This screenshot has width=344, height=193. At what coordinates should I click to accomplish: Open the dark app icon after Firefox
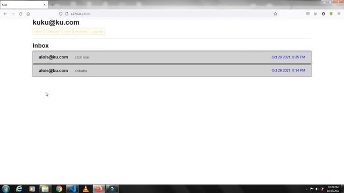pyautogui.click(x=112, y=189)
